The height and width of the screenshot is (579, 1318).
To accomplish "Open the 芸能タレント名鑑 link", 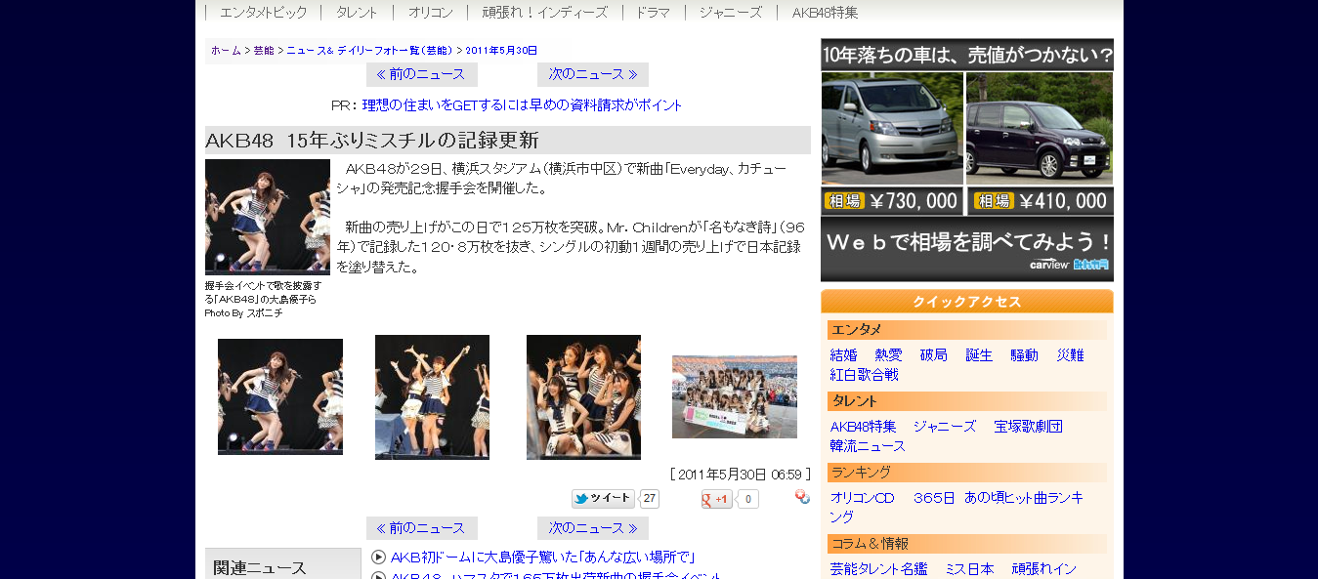I will pos(878,569).
